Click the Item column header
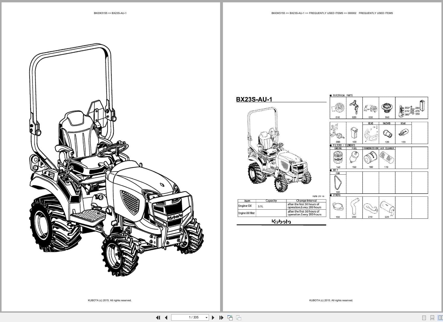The width and height of the screenshot is (443, 322). click(247, 201)
